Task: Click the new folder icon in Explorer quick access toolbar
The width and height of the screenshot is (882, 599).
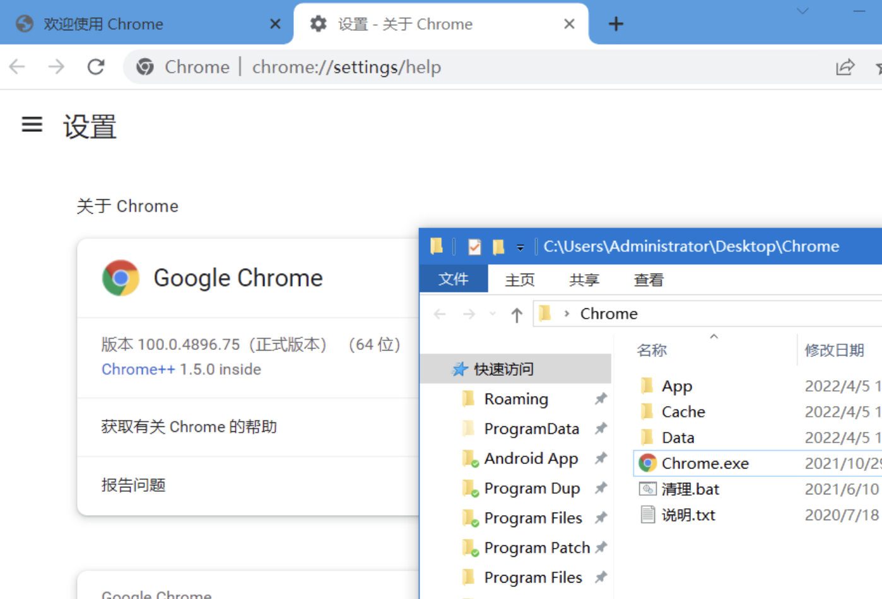Action: (498, 247)
